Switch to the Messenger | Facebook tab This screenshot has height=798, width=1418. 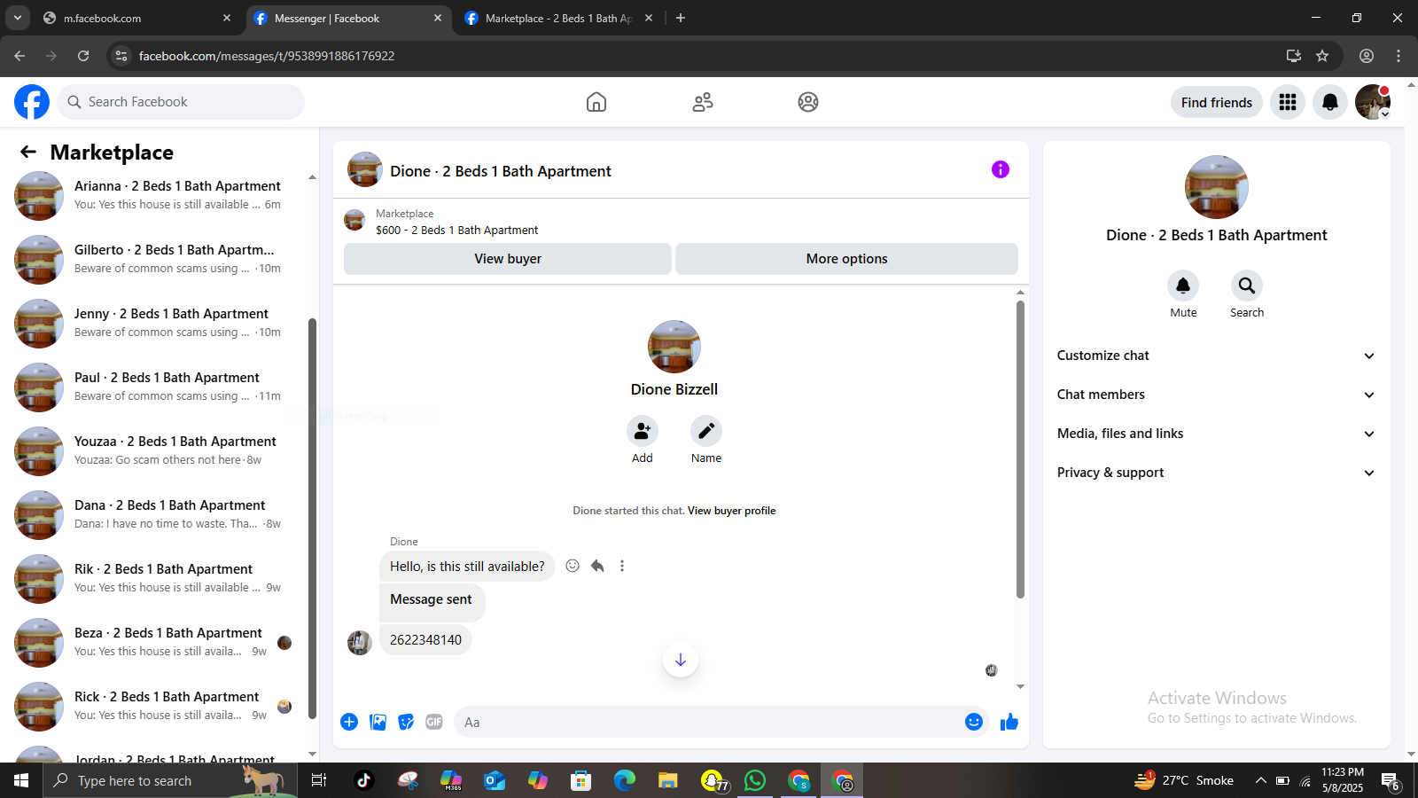click(347, 18)
